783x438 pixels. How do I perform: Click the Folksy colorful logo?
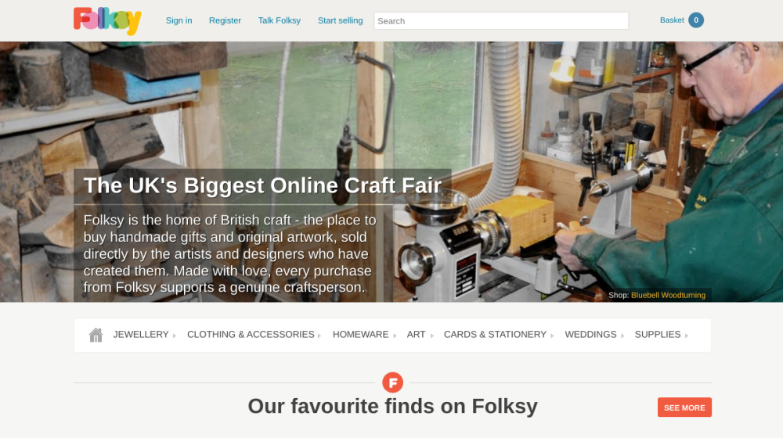tap(107, 21)
